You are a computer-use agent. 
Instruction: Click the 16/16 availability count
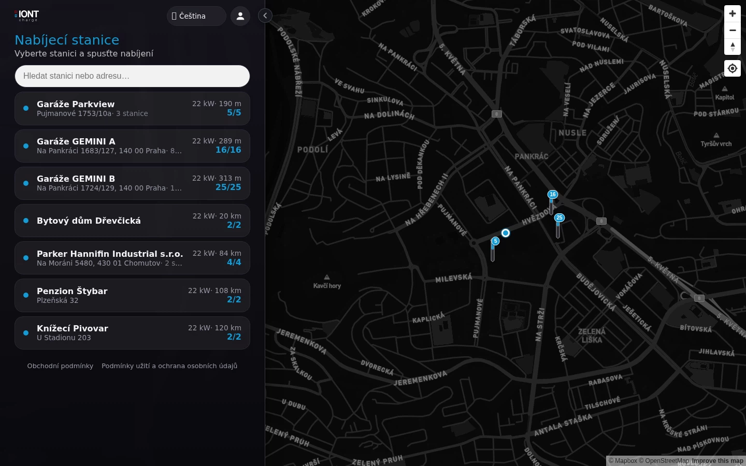click(228, 150)
